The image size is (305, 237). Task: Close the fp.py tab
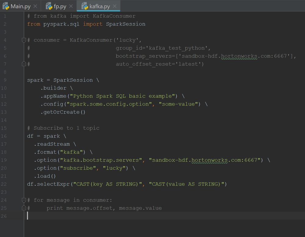coord(71,6)
